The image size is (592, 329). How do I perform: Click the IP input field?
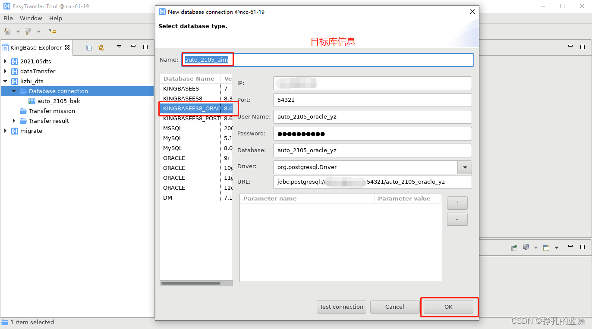coord(372,83)
